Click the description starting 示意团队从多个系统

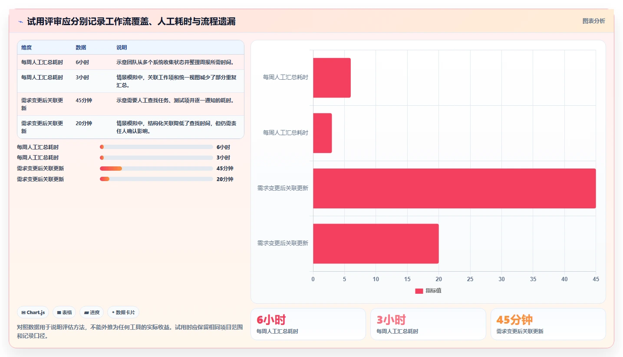click(175, 62)
